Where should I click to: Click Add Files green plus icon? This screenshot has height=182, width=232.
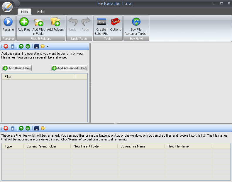(24, 22)
